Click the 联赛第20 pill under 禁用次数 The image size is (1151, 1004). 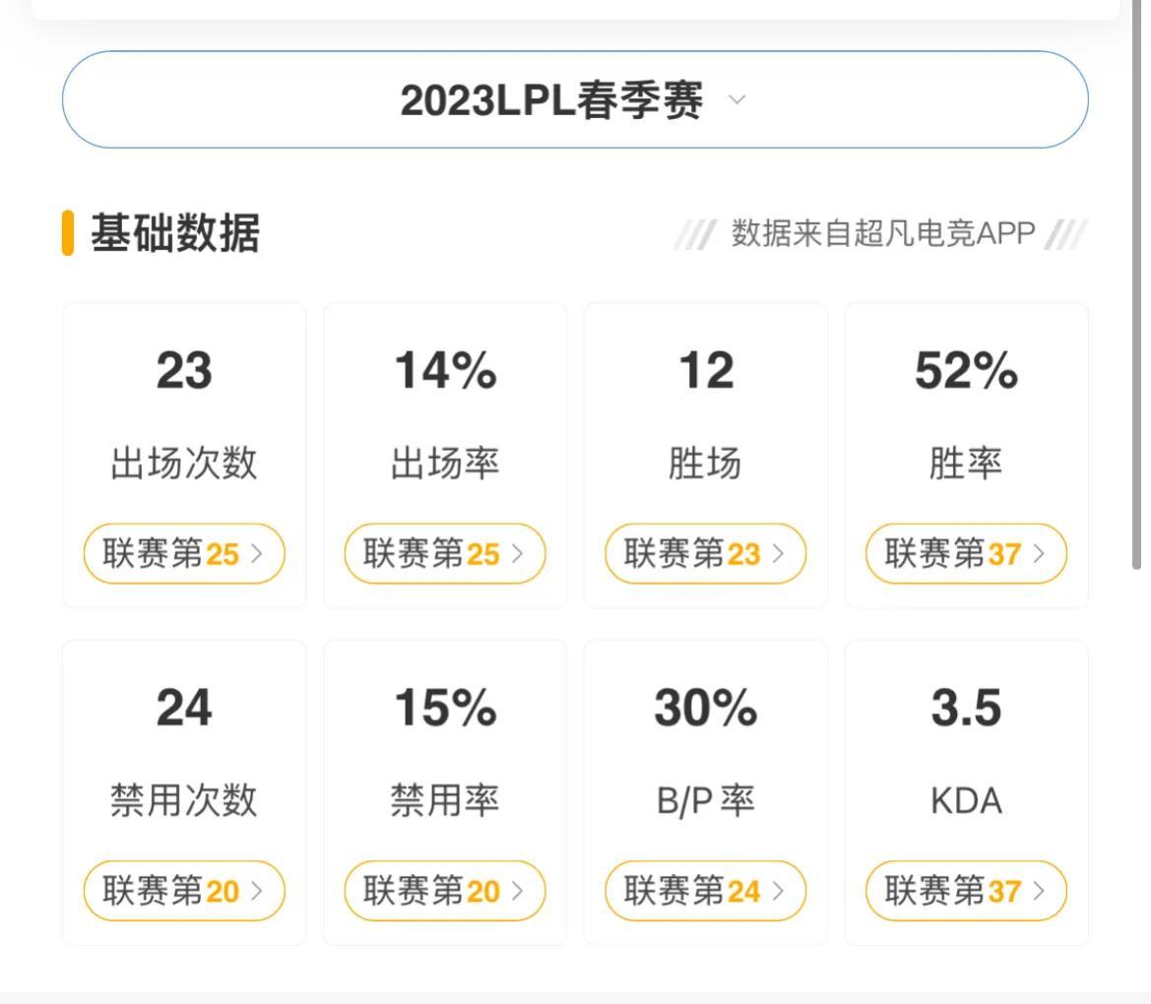tap(183, 891)
